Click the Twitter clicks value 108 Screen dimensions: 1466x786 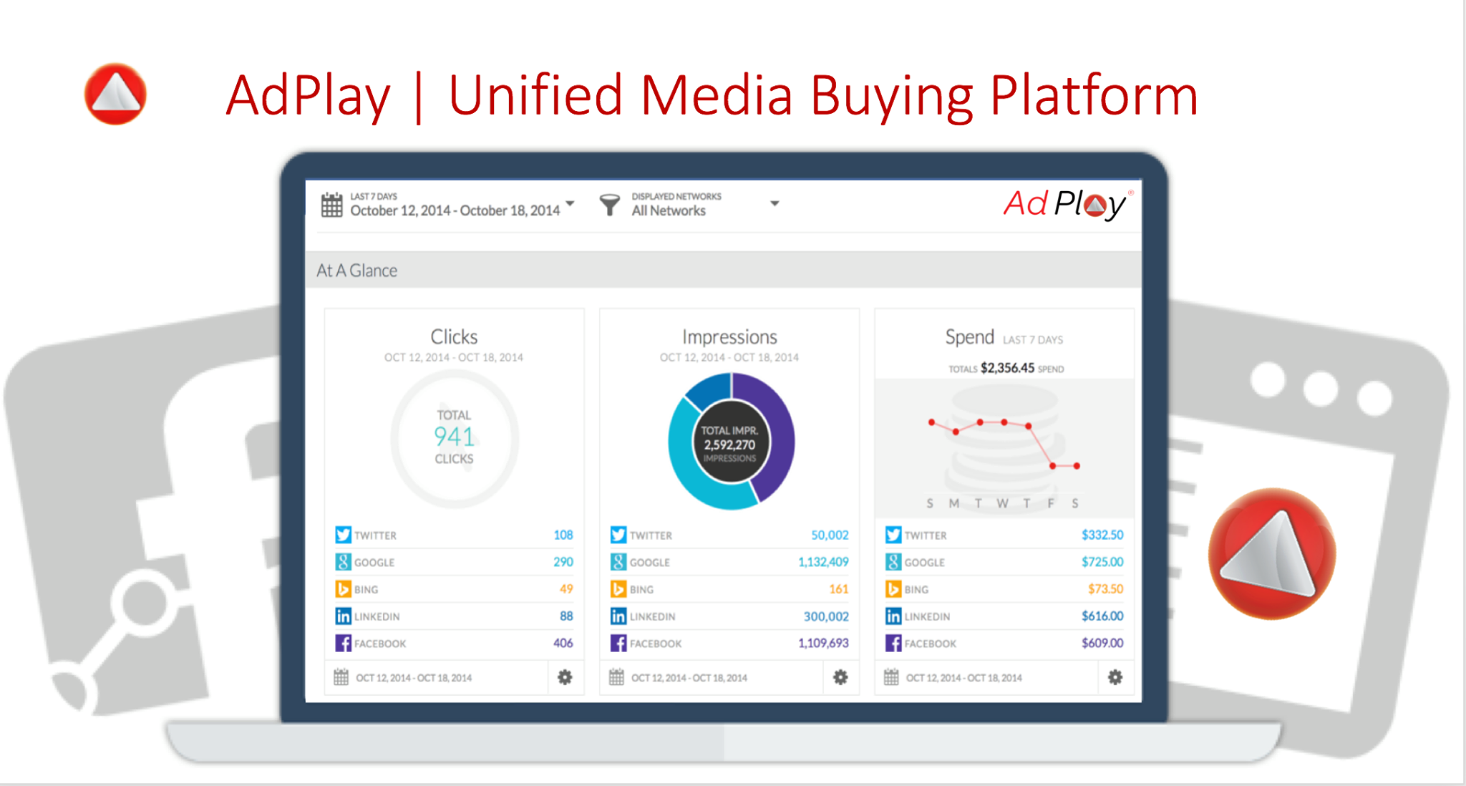tap(563, 535)
